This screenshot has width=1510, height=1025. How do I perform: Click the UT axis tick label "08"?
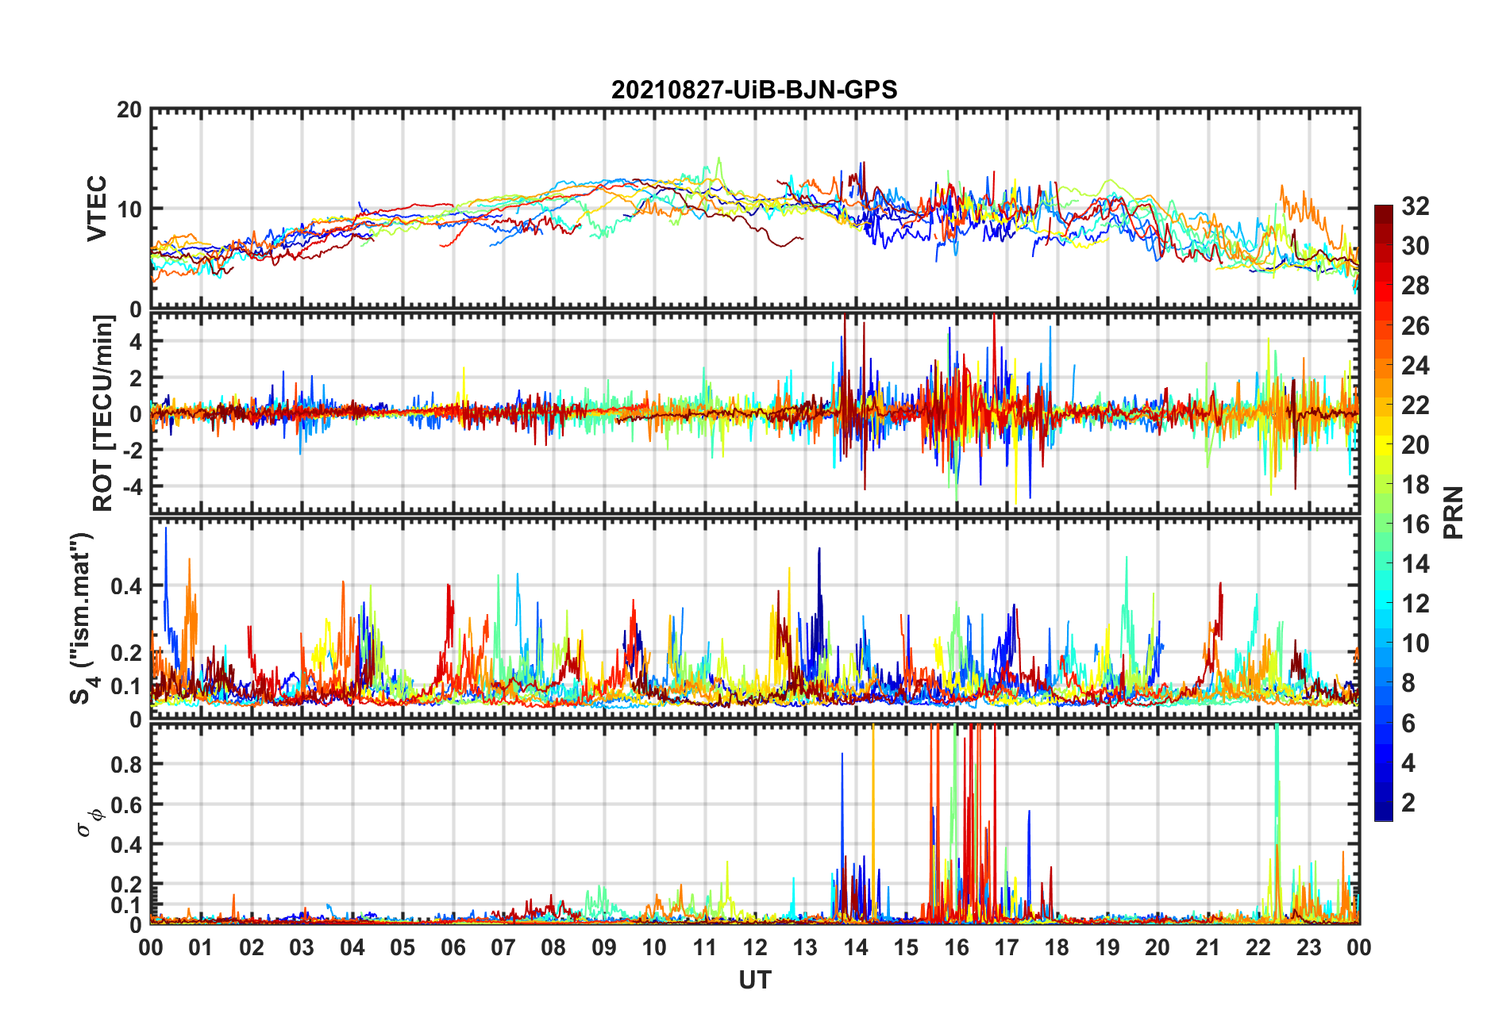[553, 947]
